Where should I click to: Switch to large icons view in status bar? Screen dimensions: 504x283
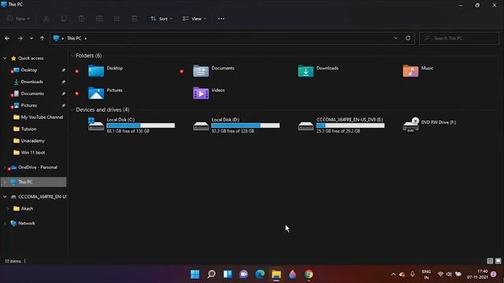tap(498, 261)
